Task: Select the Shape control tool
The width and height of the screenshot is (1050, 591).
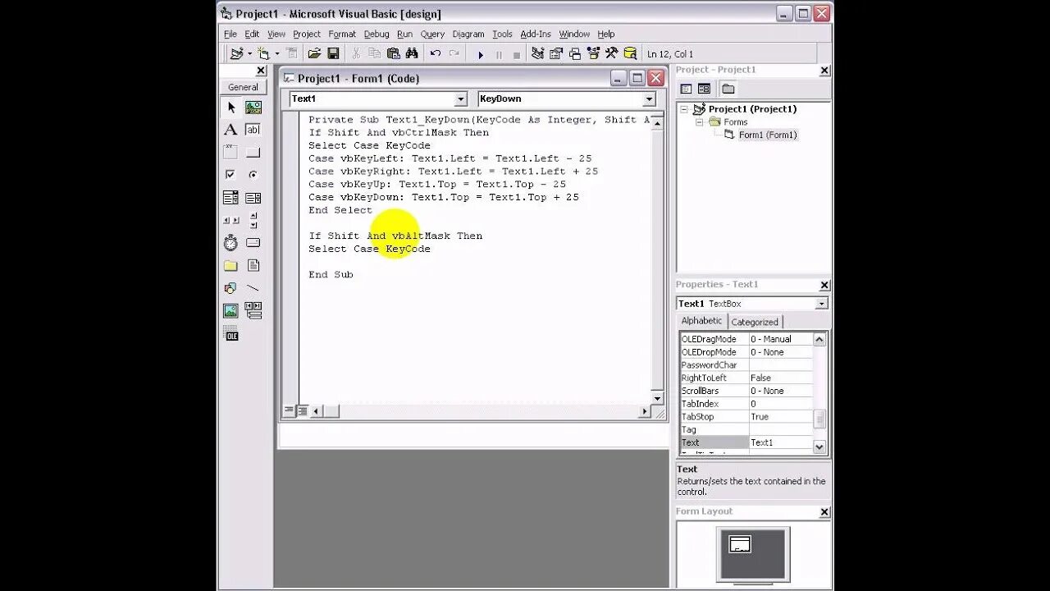Action: coord(231,288)
